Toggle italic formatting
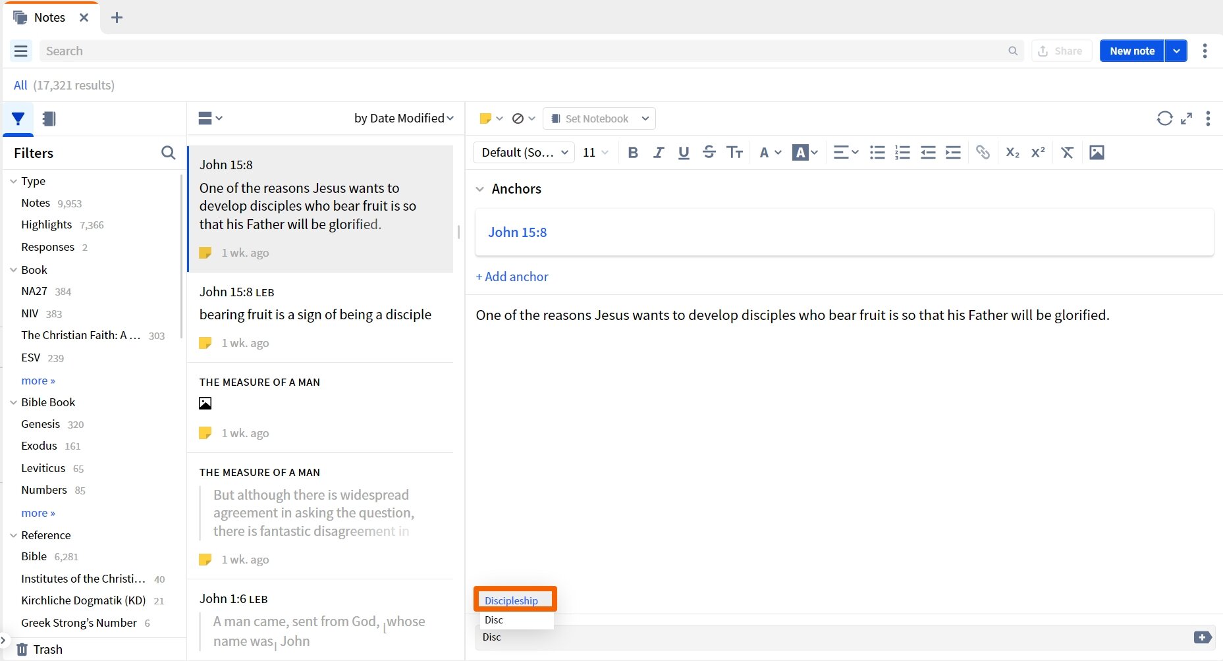 pyautogui.click(x=658, y=153)
